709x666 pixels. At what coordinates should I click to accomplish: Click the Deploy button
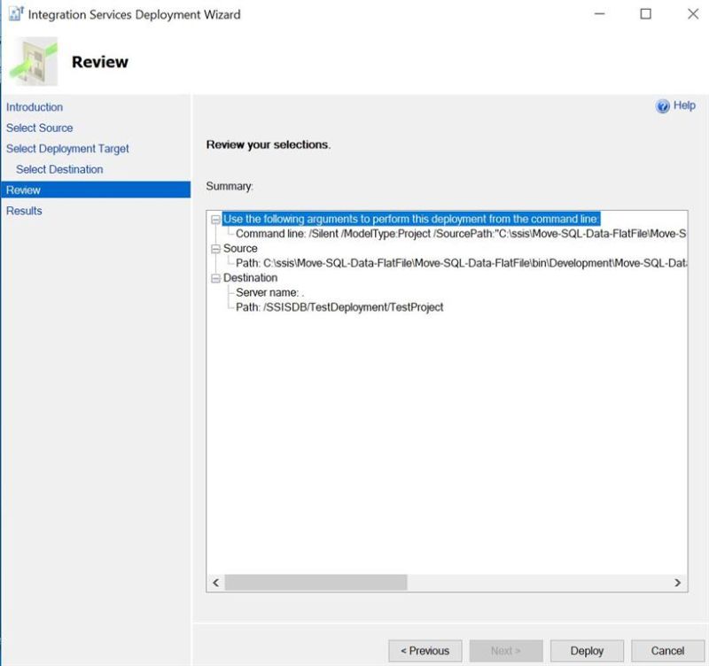click(587, 650)
